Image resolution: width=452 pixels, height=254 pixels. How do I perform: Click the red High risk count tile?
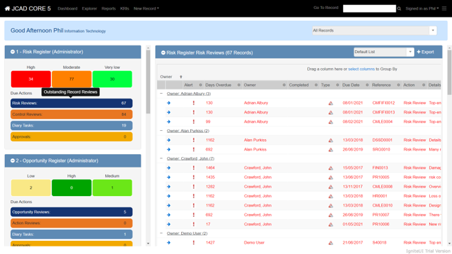tap(31, 79)
